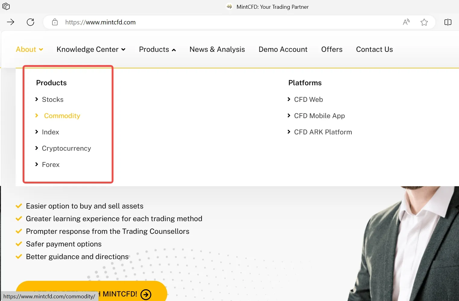Click "Greater learning experience for each trading method"

click(x=114, y=219)
